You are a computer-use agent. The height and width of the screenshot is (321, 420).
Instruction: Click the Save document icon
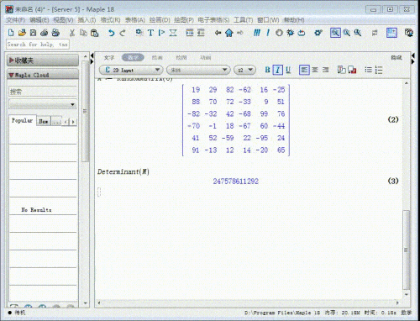33,33
